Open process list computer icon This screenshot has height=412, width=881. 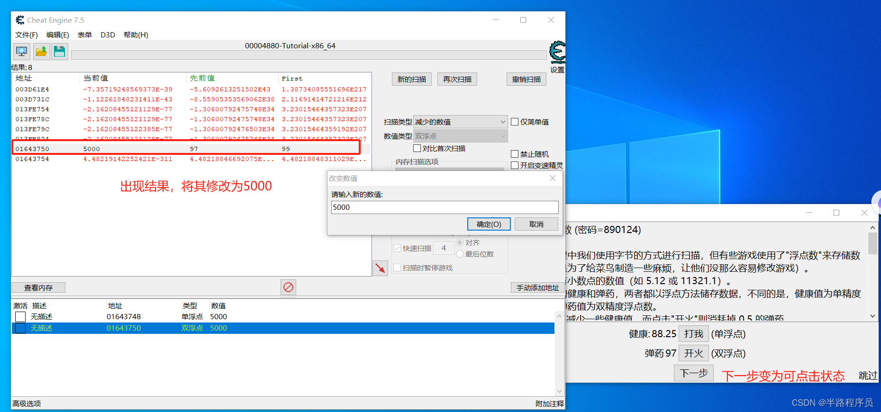(22, 52)
